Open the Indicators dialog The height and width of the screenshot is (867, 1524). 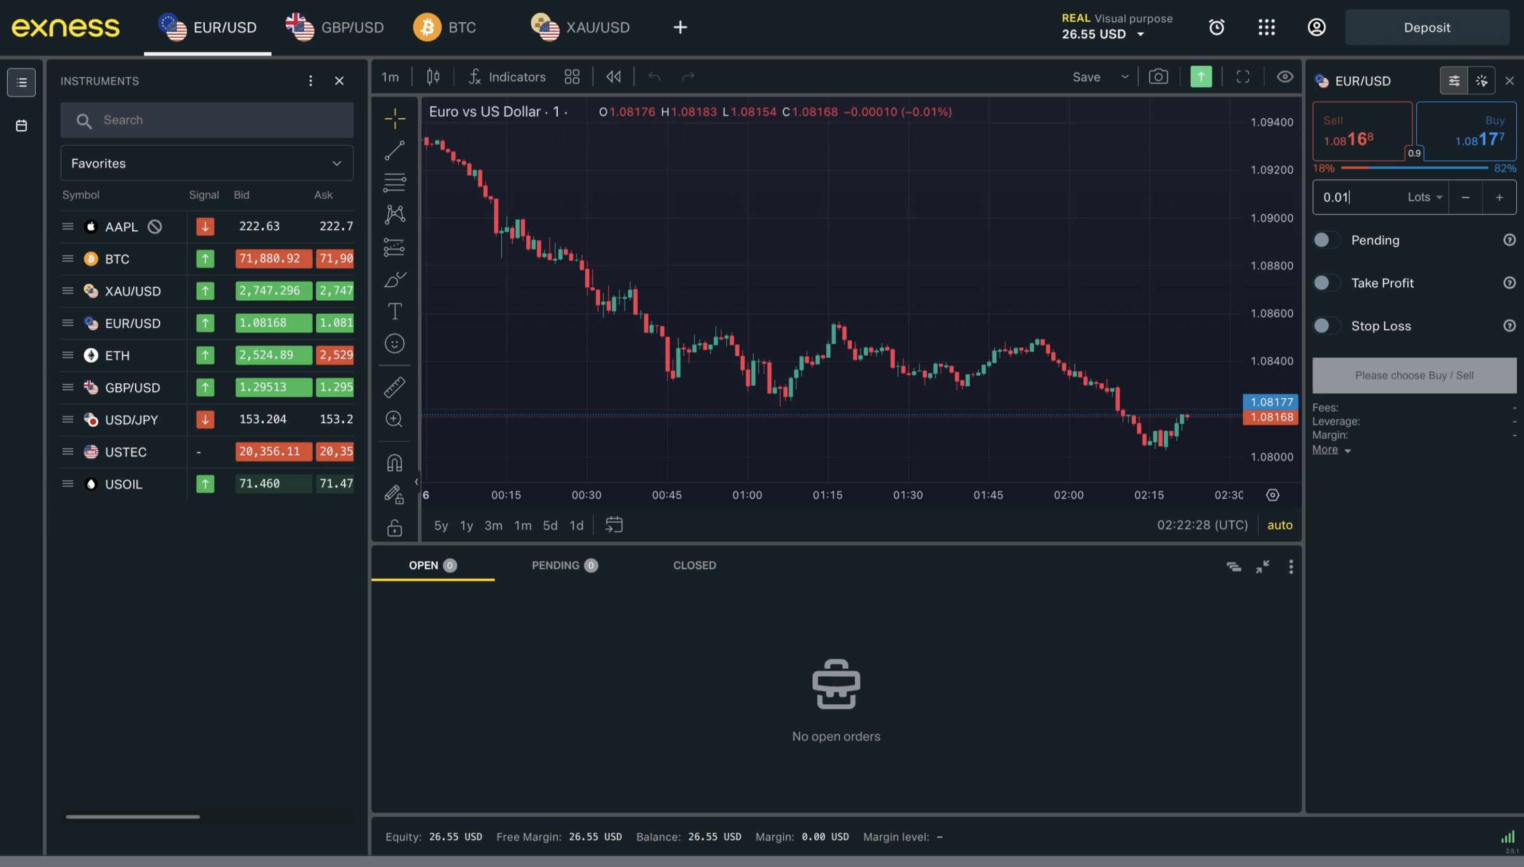click(507, 77)
